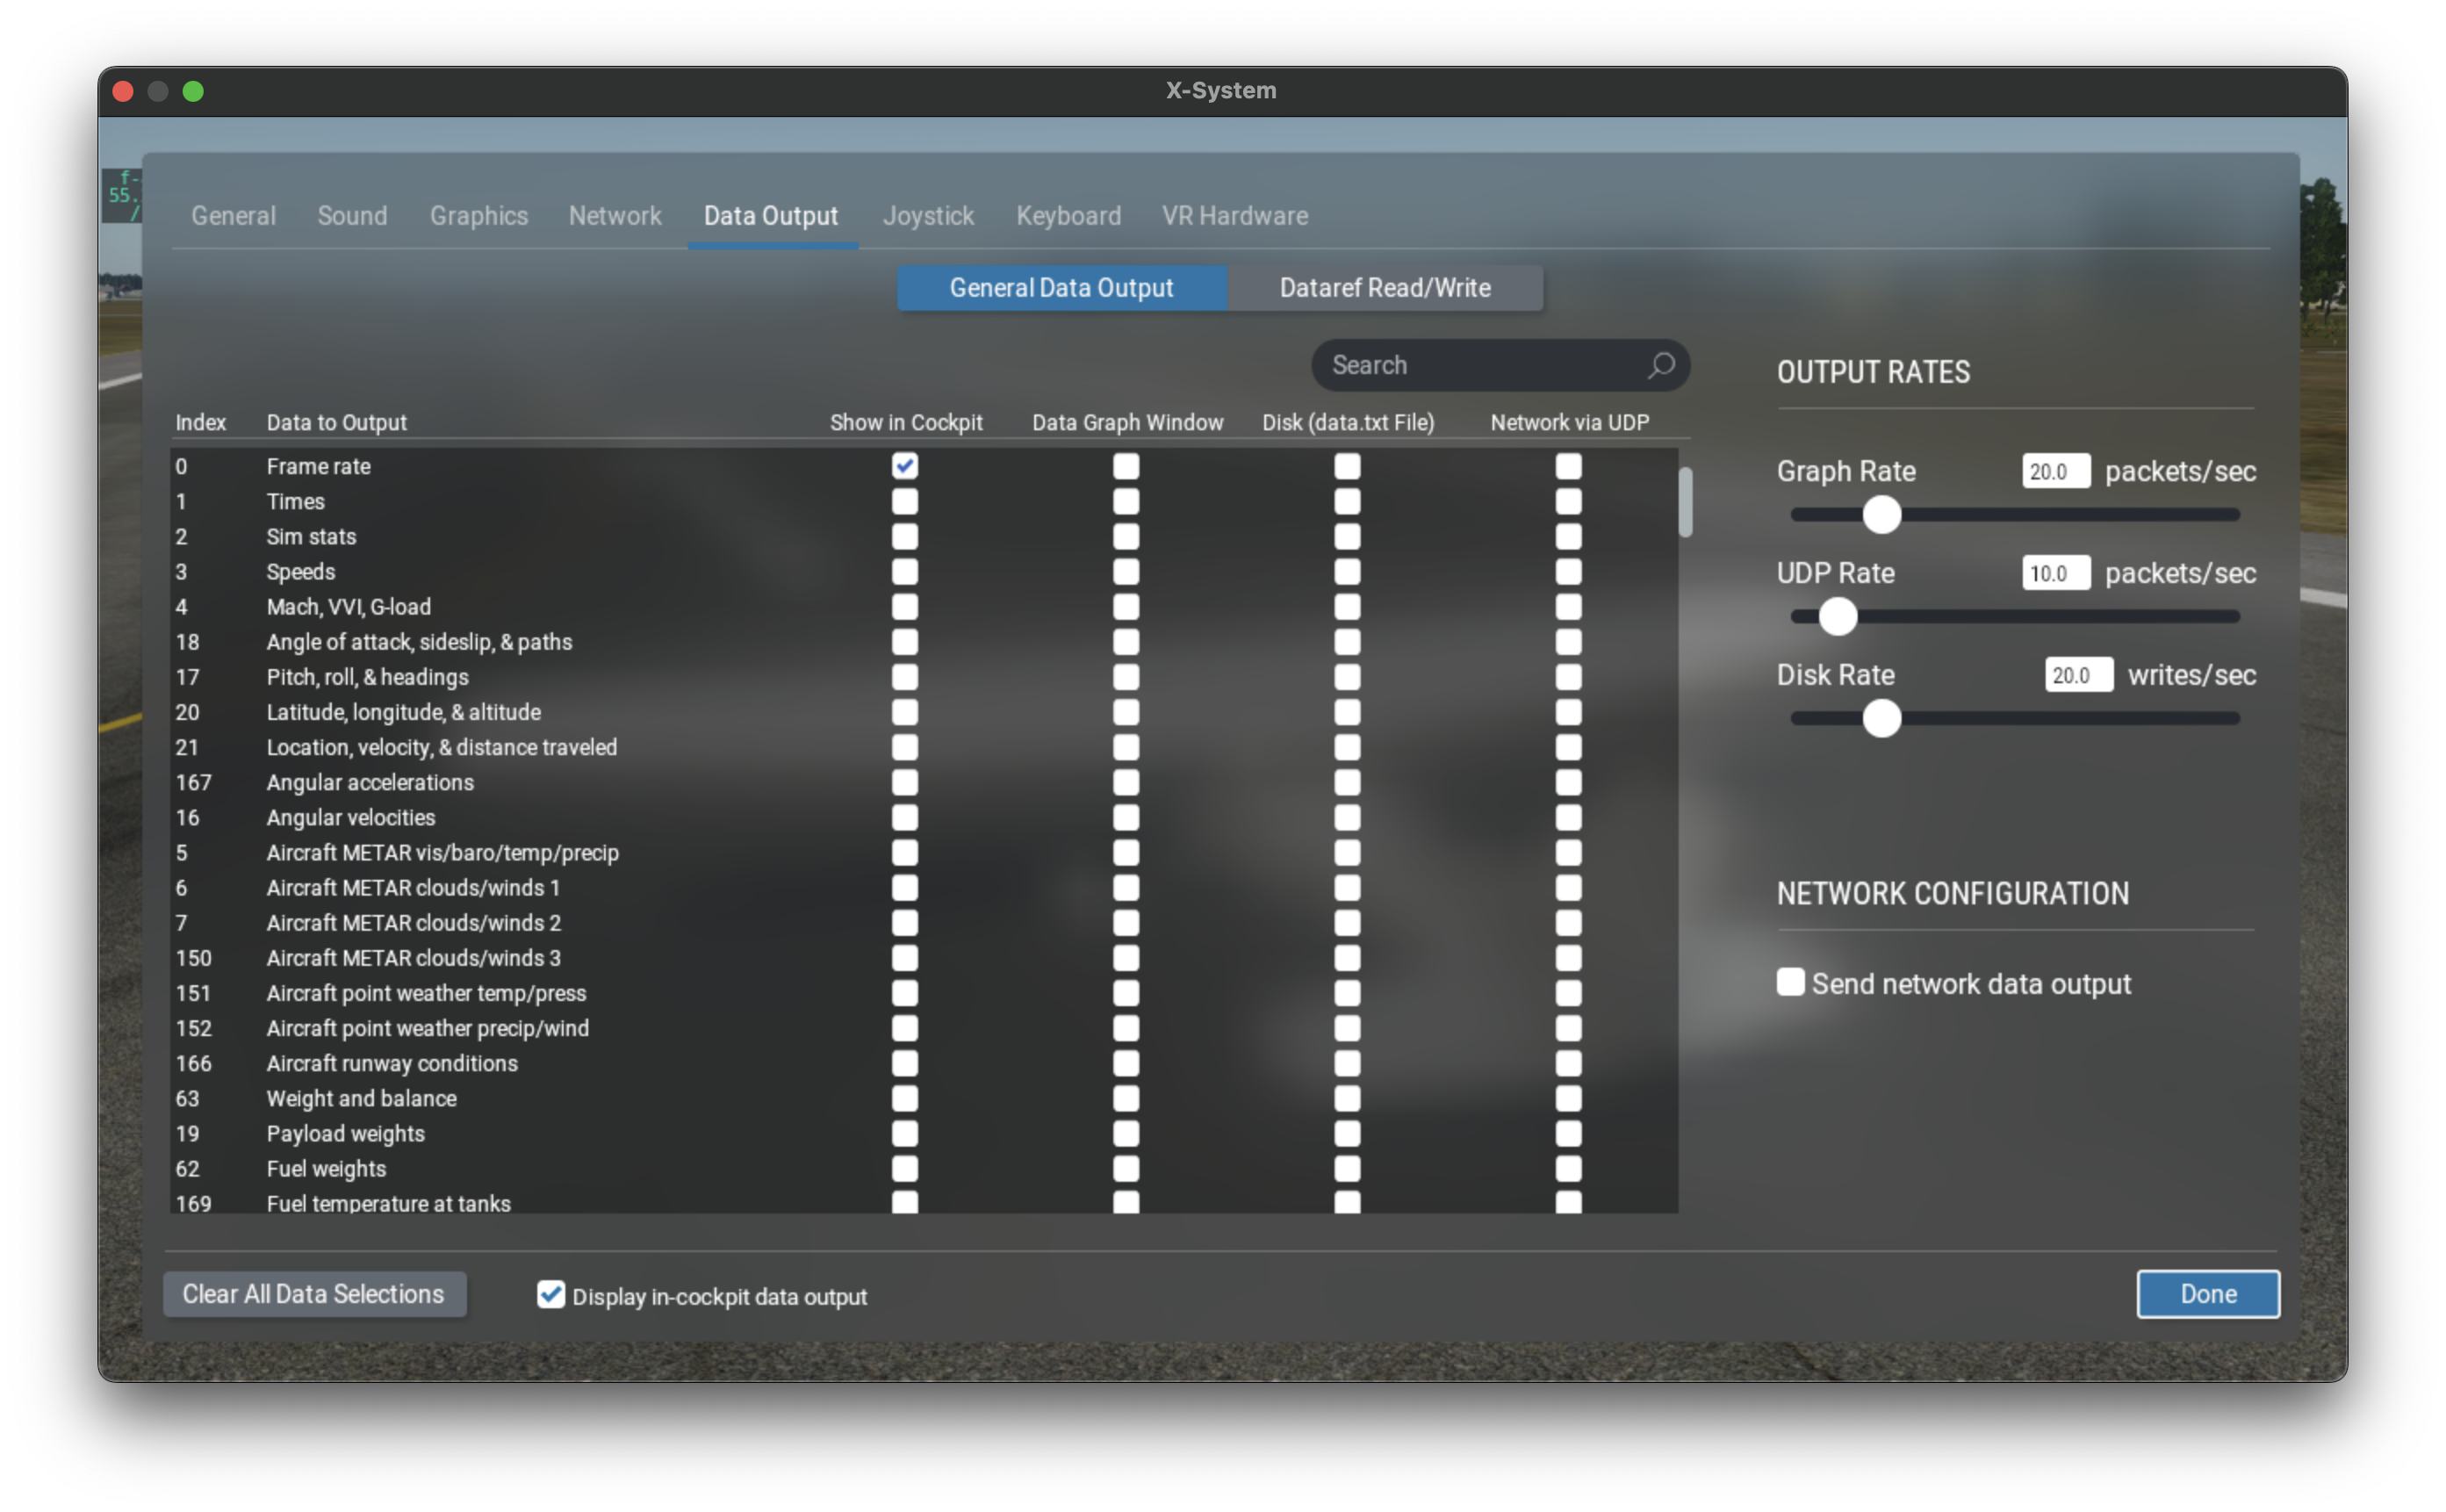Click the Disk (data.txt File) header
Screen dimensions: 2446x1512
[x=1348, y=422]
